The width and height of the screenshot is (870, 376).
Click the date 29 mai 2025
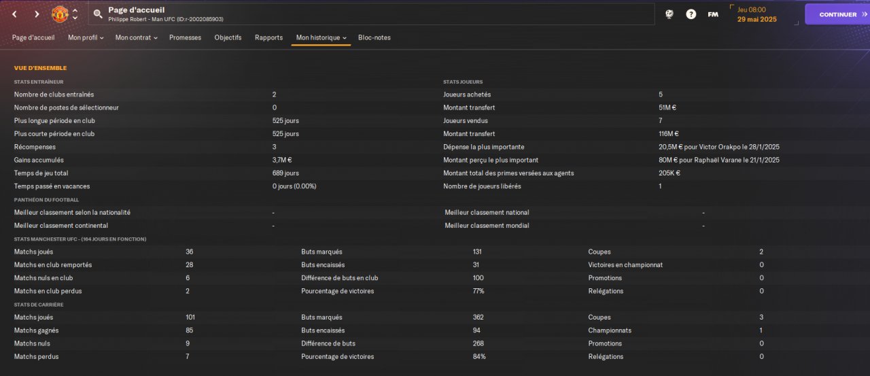pos(756,20)
